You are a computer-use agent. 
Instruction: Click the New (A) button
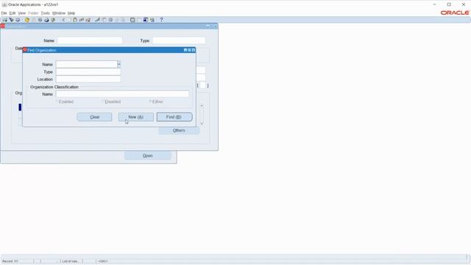point(135,117)
